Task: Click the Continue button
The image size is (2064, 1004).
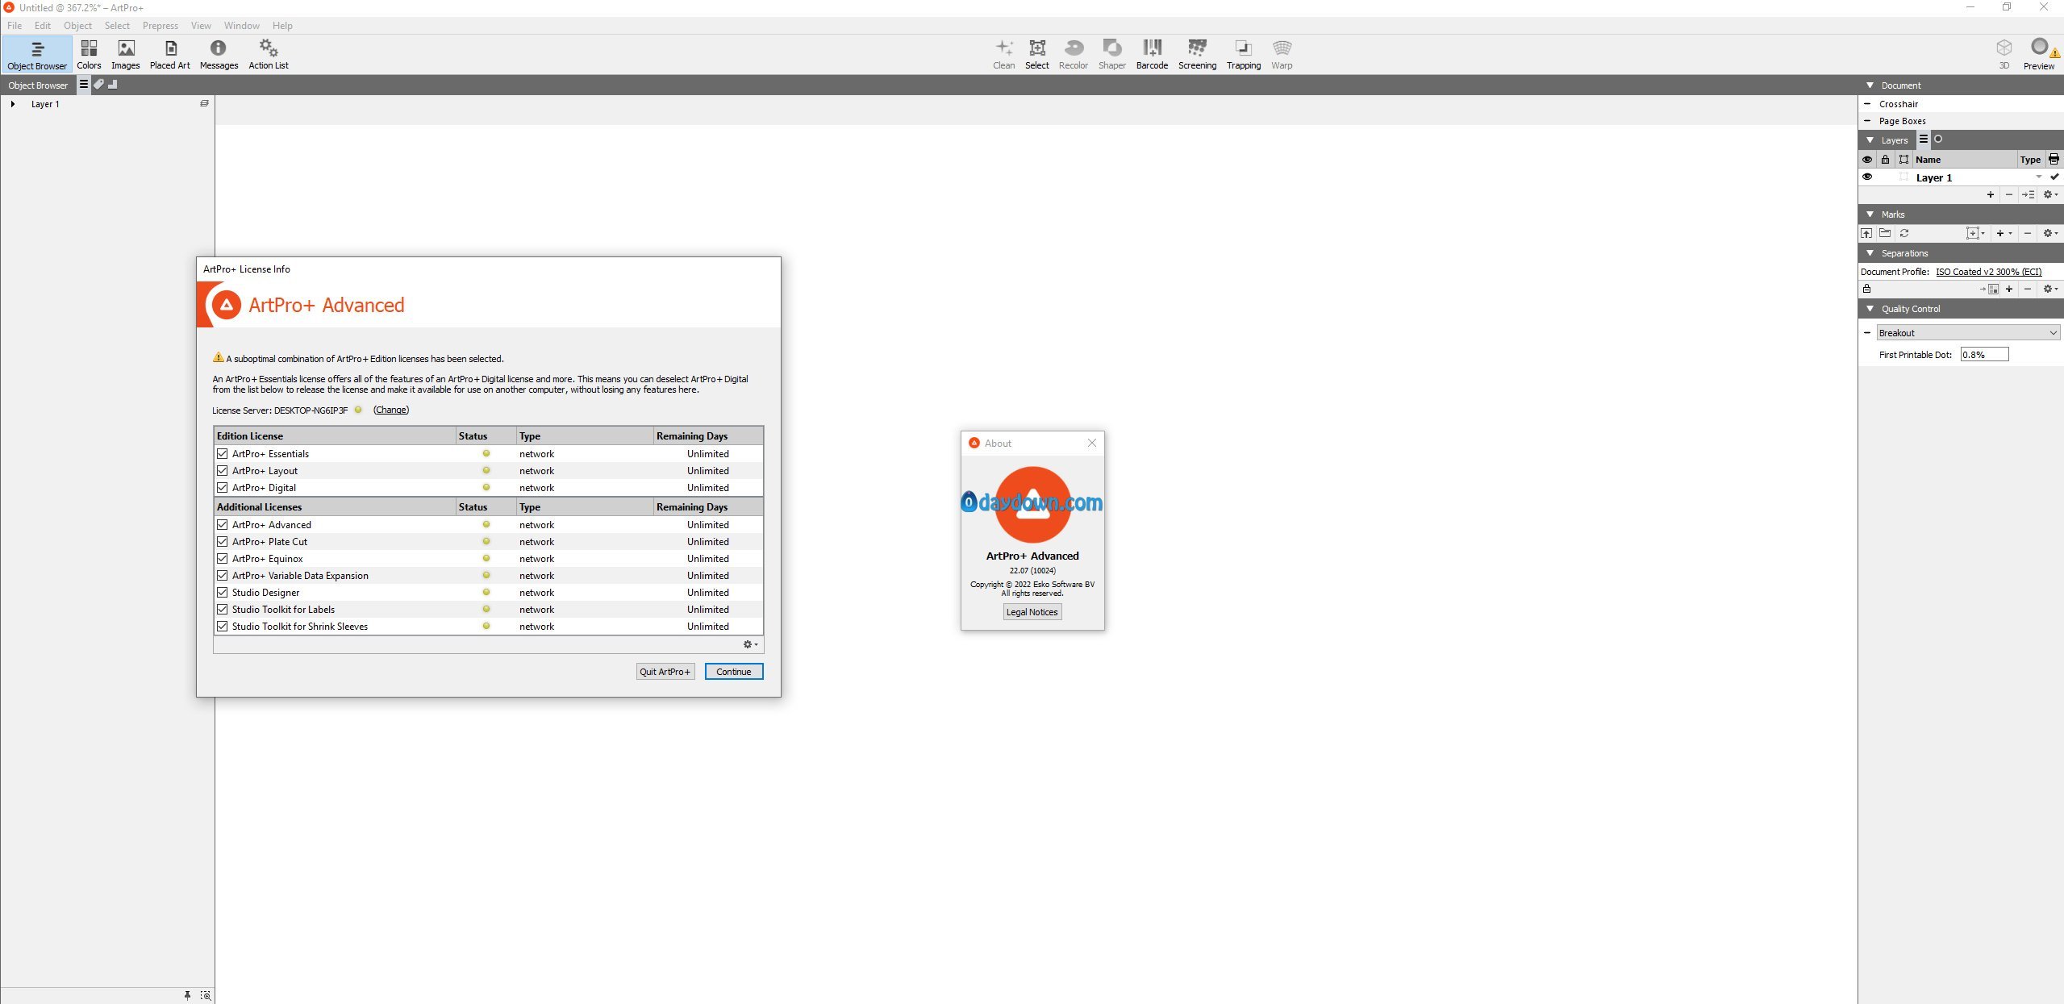Action: pyautogui.click(x=733, y=672)
